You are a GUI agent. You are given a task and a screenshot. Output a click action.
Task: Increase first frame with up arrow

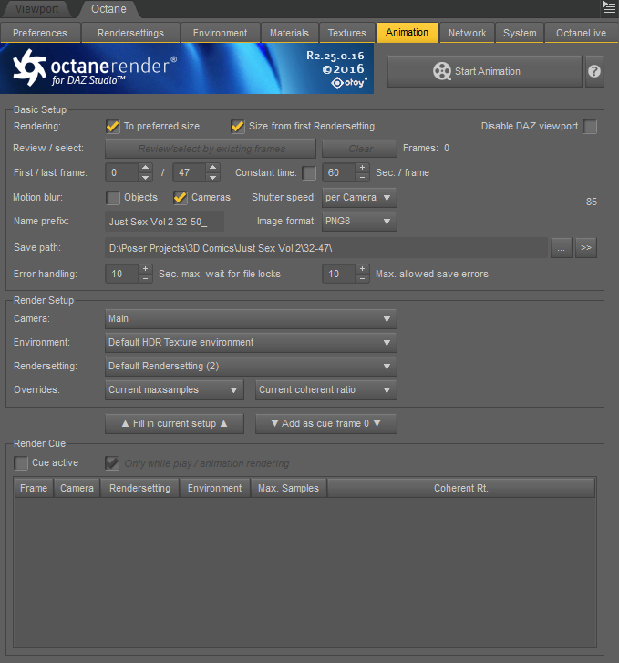click(x=145, y=167)
